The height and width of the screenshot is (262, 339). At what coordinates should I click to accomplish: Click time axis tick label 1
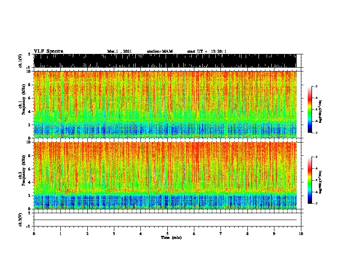point(60,234)
